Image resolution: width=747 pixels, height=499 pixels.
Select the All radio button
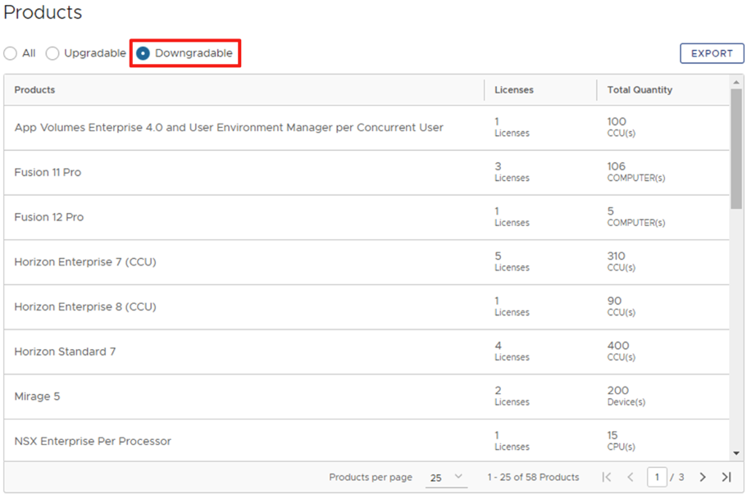tap(11, 53)
